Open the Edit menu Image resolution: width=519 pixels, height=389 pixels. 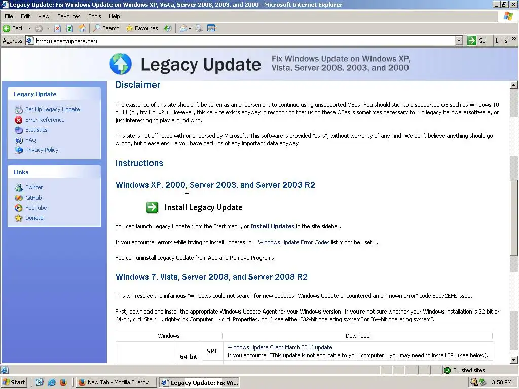point(25,16)
